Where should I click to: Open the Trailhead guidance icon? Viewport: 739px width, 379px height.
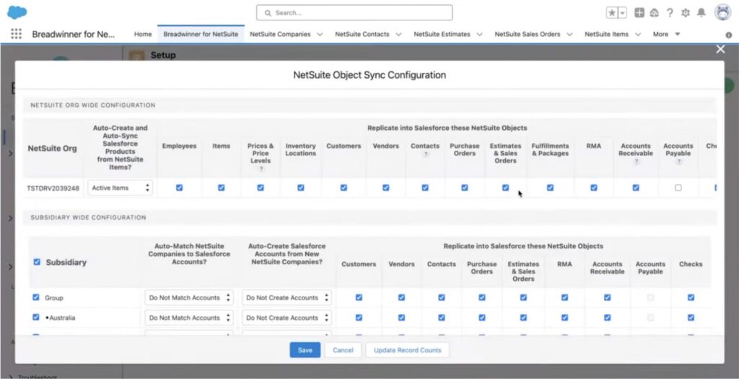click(x=654, y=13)
